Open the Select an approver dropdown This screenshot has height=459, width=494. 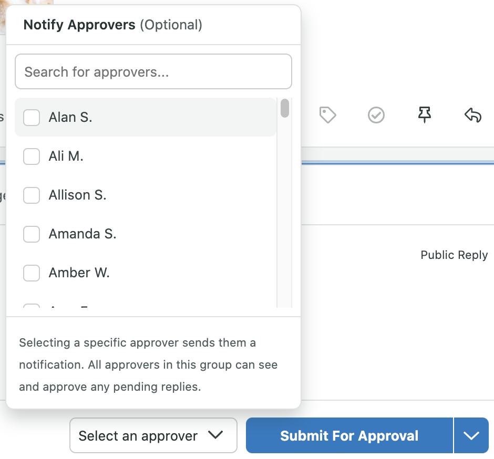point(153,435)
